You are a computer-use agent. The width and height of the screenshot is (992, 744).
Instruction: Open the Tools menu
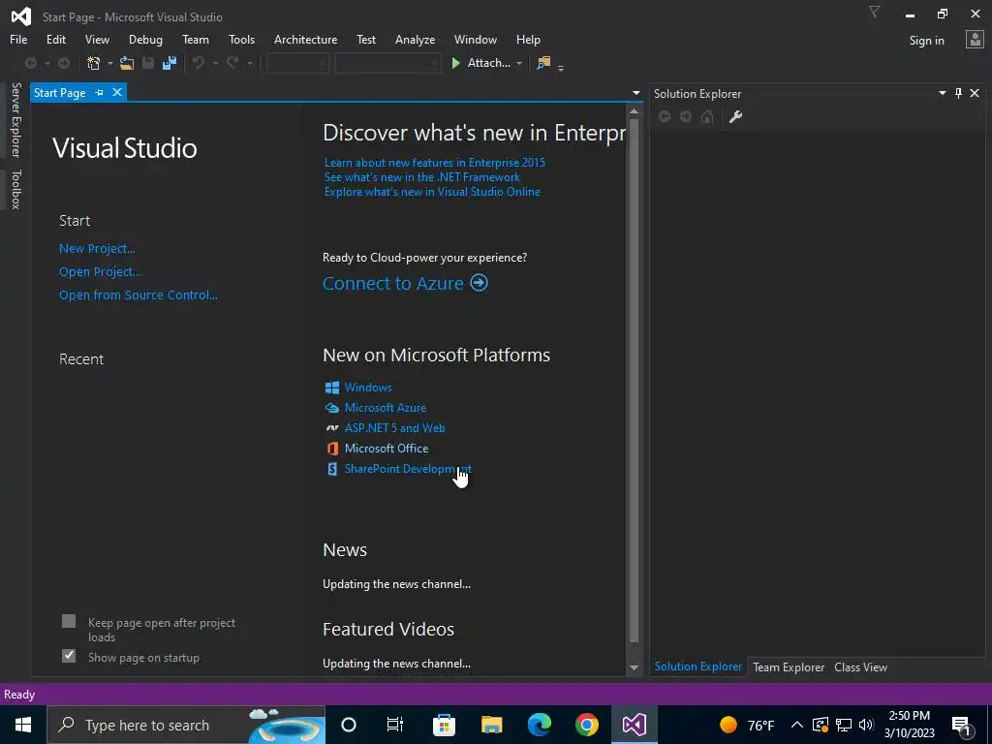(241, 39)
